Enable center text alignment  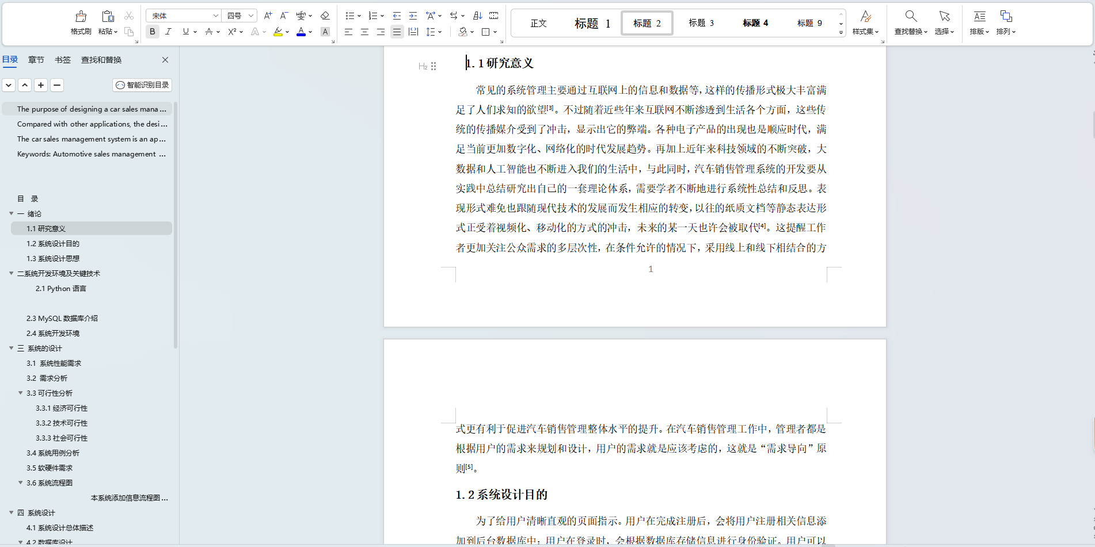pos(364,32)
